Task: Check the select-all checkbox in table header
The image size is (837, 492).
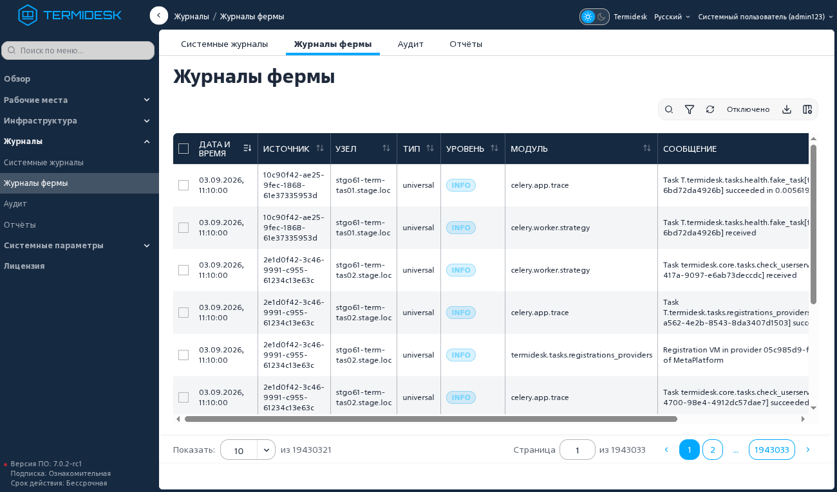Action: tap(183, 149)
